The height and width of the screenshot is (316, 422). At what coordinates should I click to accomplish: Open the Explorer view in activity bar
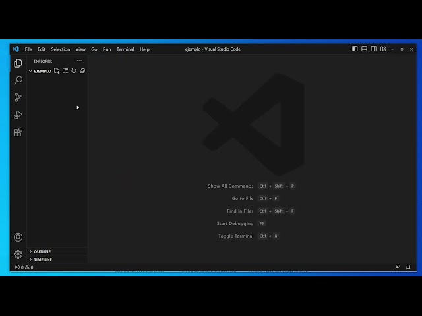[x=18, y=63]
